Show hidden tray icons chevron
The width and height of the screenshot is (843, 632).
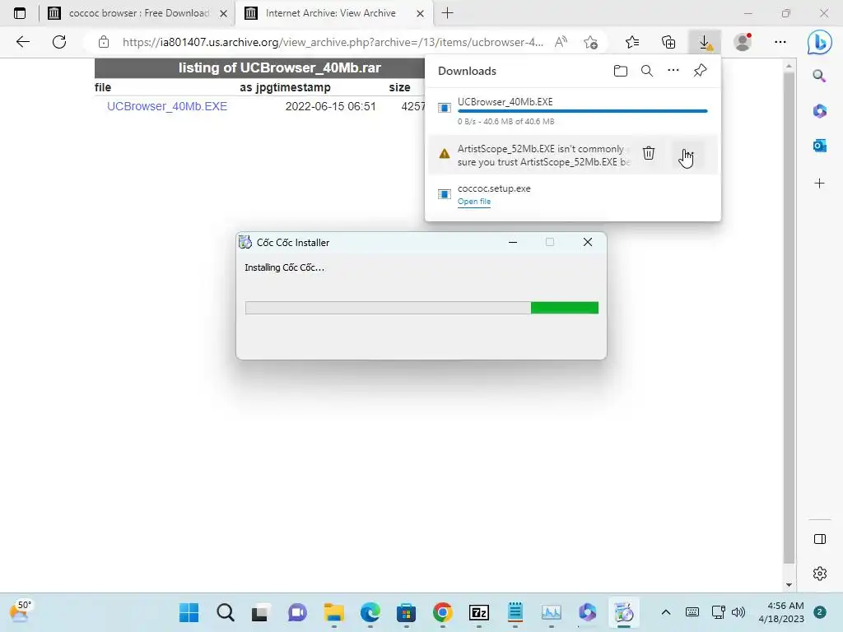coord(665,612)
